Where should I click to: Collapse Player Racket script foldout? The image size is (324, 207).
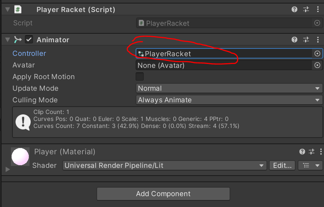(x=7, y=10)
